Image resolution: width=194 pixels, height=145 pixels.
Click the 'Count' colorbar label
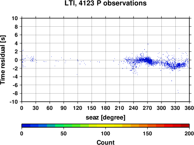point(106,143)
